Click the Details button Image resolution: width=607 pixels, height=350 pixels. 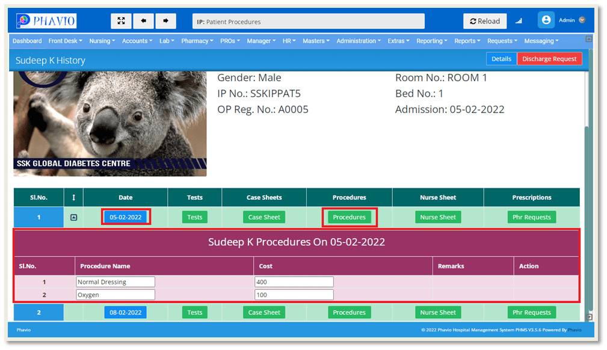[x=501, y=59]
